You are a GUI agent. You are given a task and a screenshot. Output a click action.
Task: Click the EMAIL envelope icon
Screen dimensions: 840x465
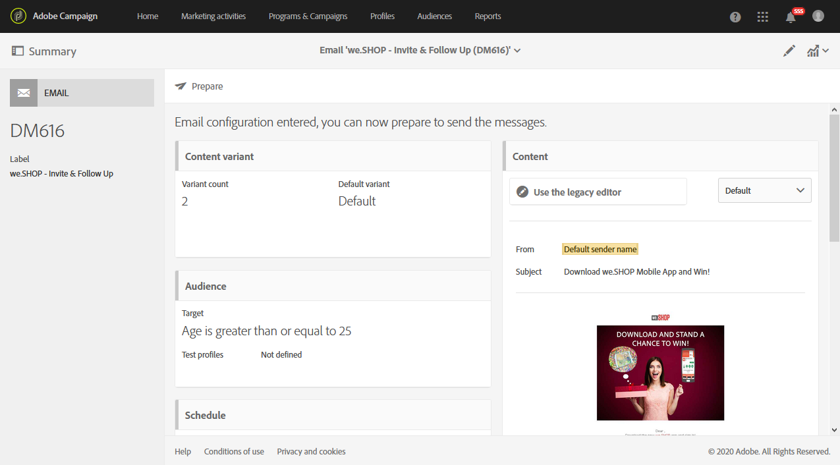point(24,93)
